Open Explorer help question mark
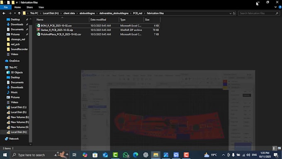The height and width of the screenshot is (159, 282). [x=280, y=7]
